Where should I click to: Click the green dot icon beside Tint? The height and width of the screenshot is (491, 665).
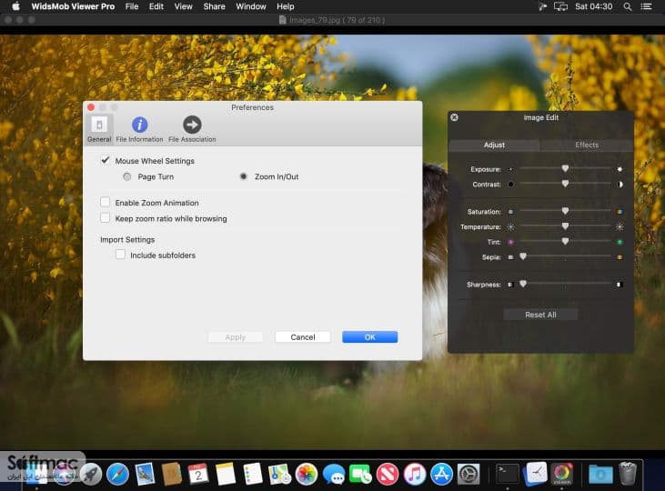point(620,242)
